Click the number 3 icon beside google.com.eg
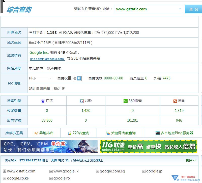202x183 pixels. pos(97,171)
